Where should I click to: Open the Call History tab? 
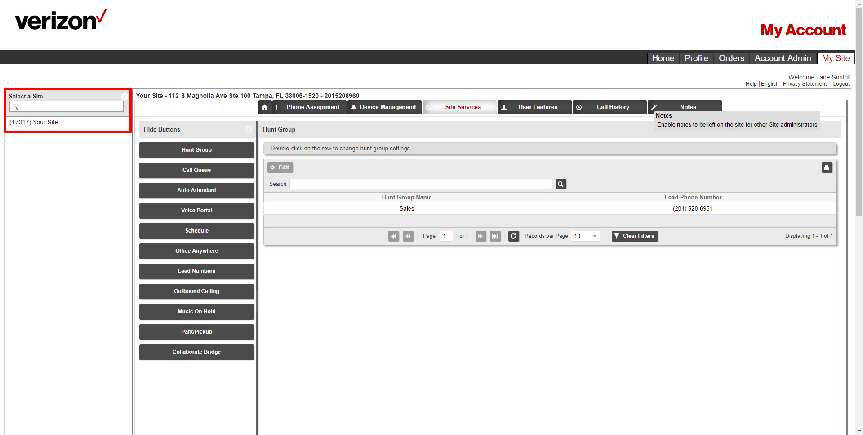point(609,107)
